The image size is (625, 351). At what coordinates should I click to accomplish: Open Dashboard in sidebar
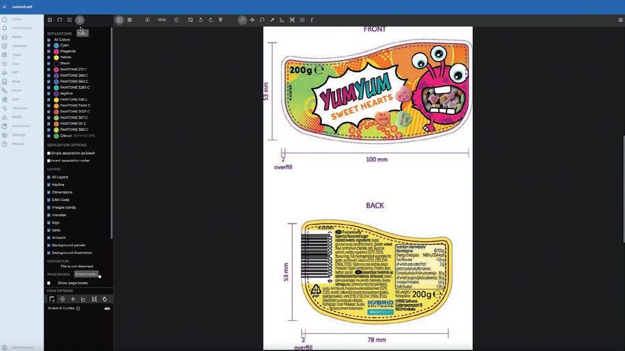20,126
